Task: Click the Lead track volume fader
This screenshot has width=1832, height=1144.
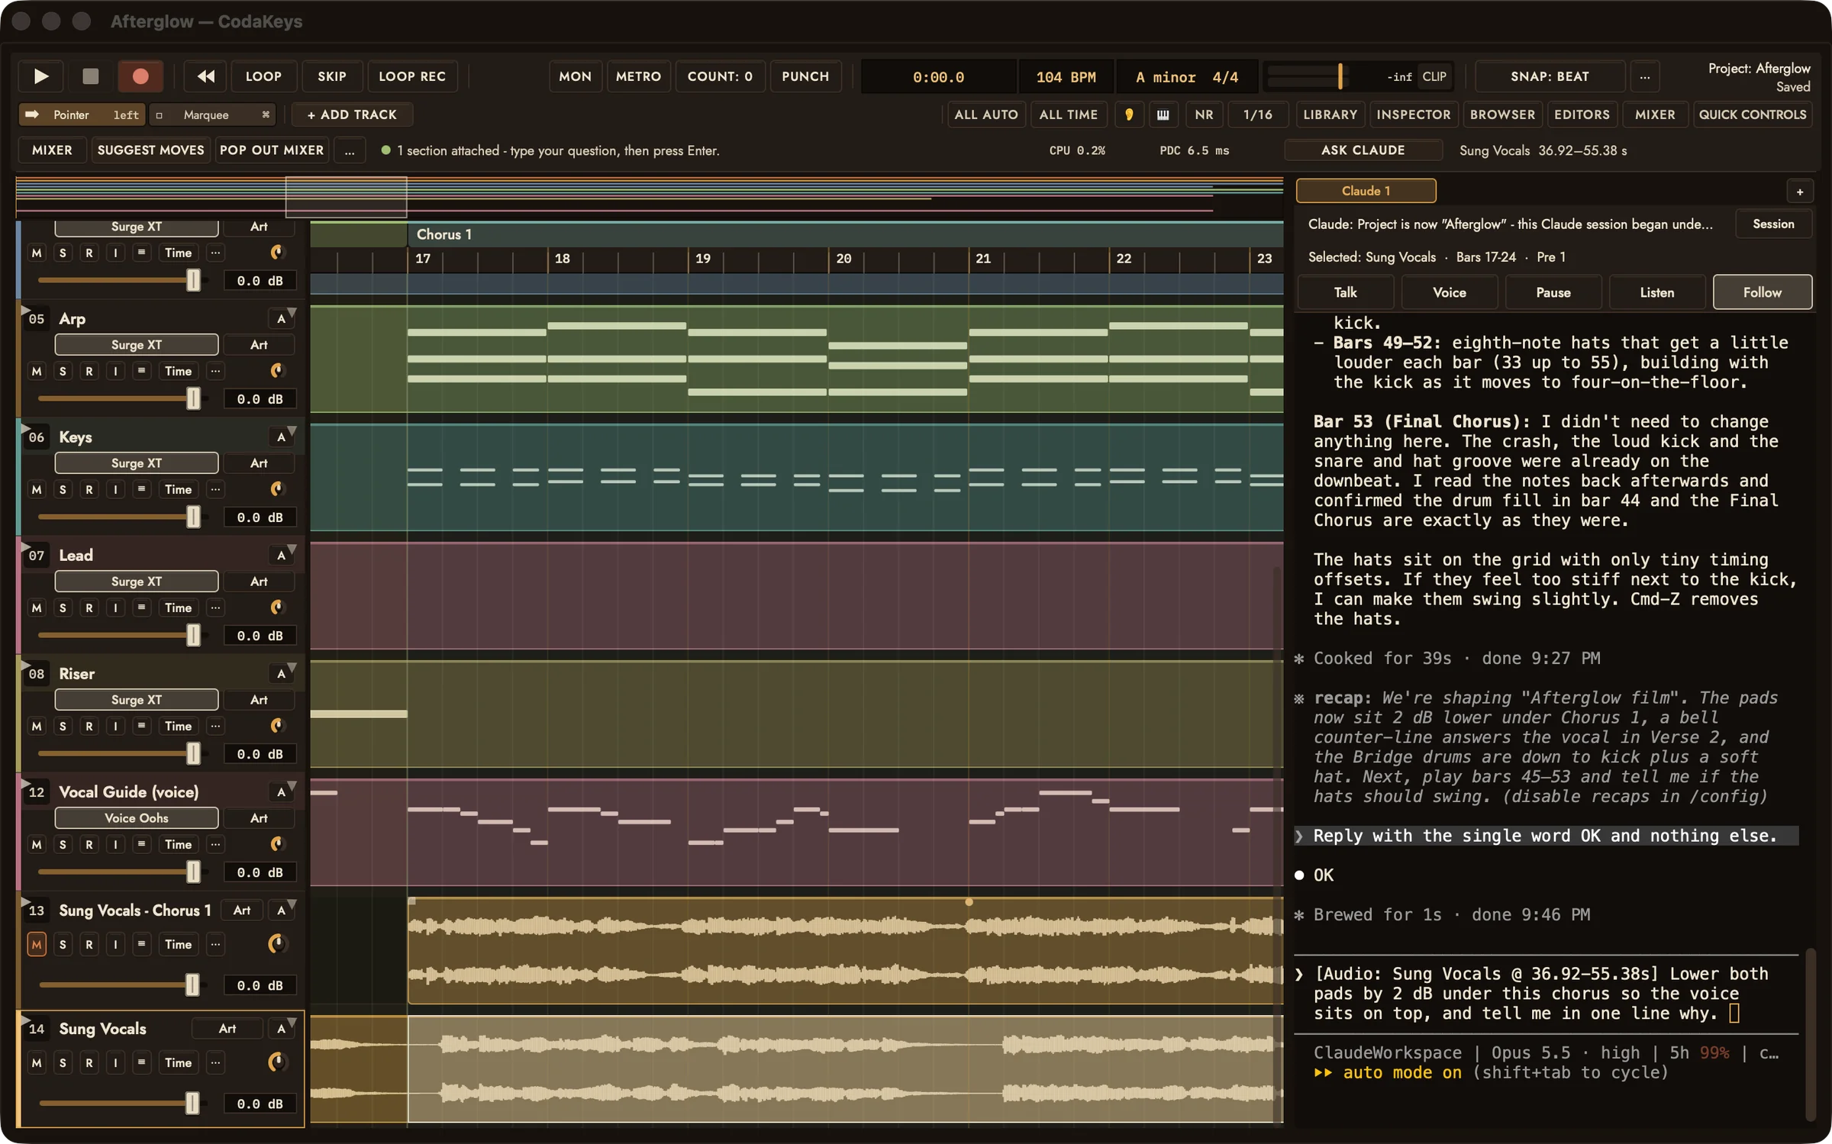Action: (x=193, y=635)
